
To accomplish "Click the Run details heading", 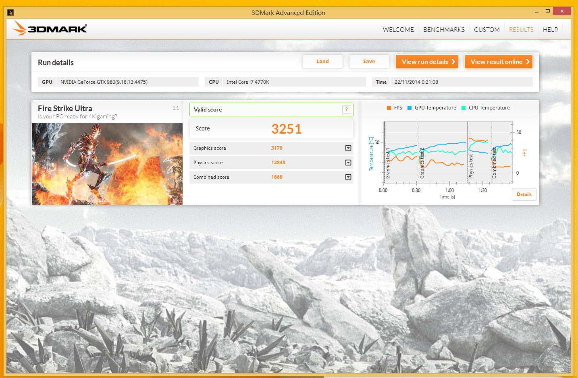I will (56, 62).
